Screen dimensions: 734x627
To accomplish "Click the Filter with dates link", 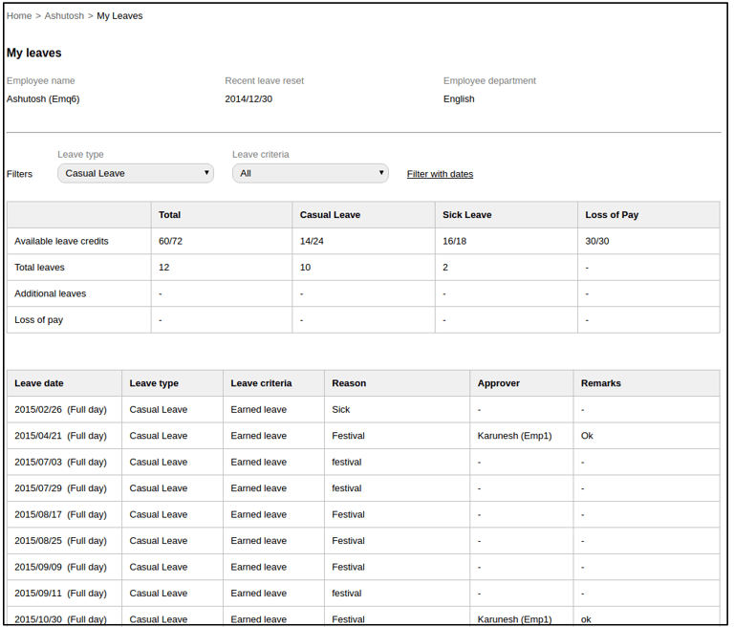I will click(440, 174).
